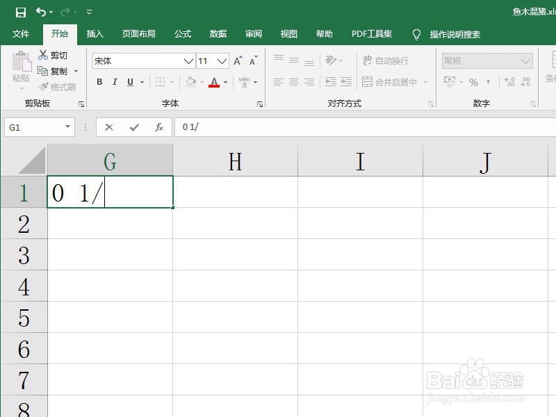Toggle Italic formatting

tap(115, 82)
